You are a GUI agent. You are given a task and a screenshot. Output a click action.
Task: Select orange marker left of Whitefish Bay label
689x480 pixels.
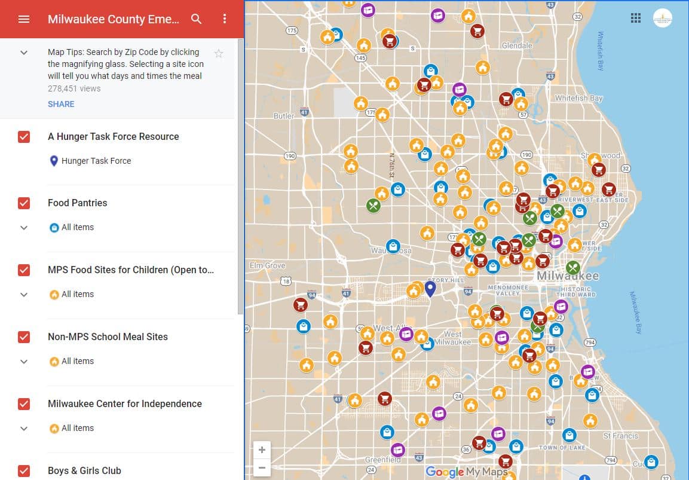pos(521,104)
